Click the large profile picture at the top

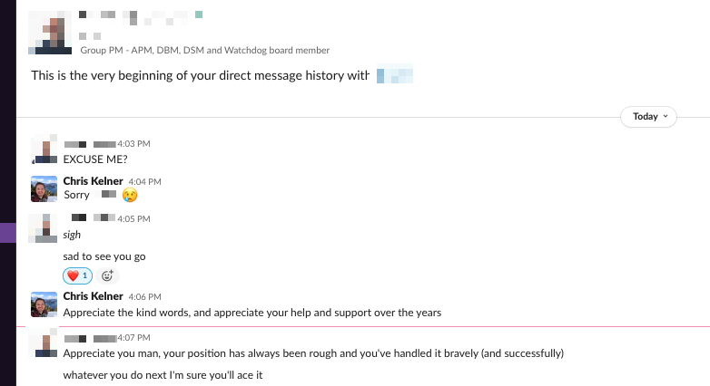tap(50, 33)
